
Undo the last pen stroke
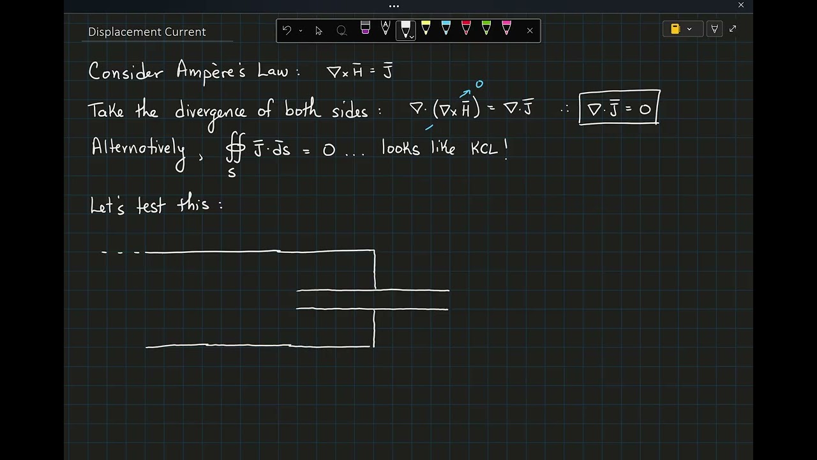tap(287, 30)
